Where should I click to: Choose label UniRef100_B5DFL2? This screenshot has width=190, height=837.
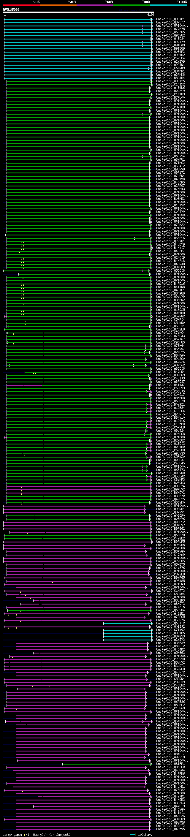click(170, 705)
